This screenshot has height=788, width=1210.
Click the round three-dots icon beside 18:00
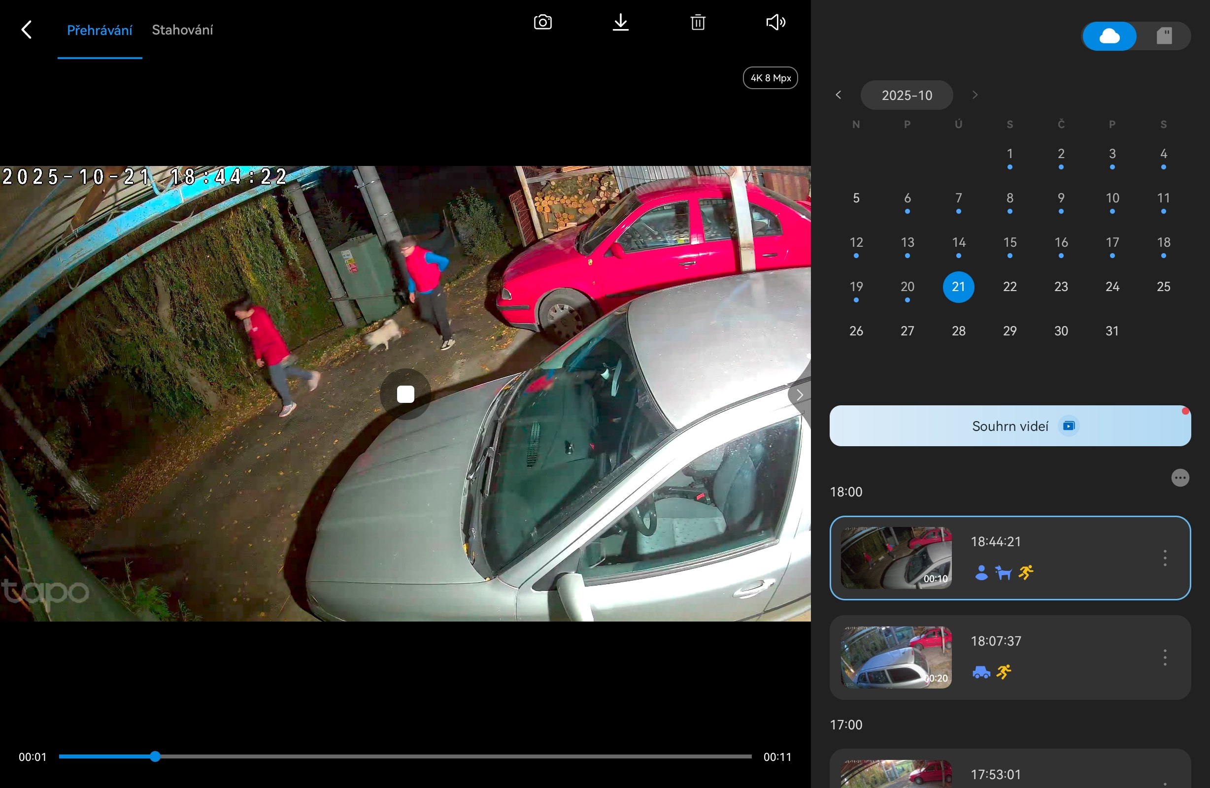pyautogui.click(x=1179, y=477)
